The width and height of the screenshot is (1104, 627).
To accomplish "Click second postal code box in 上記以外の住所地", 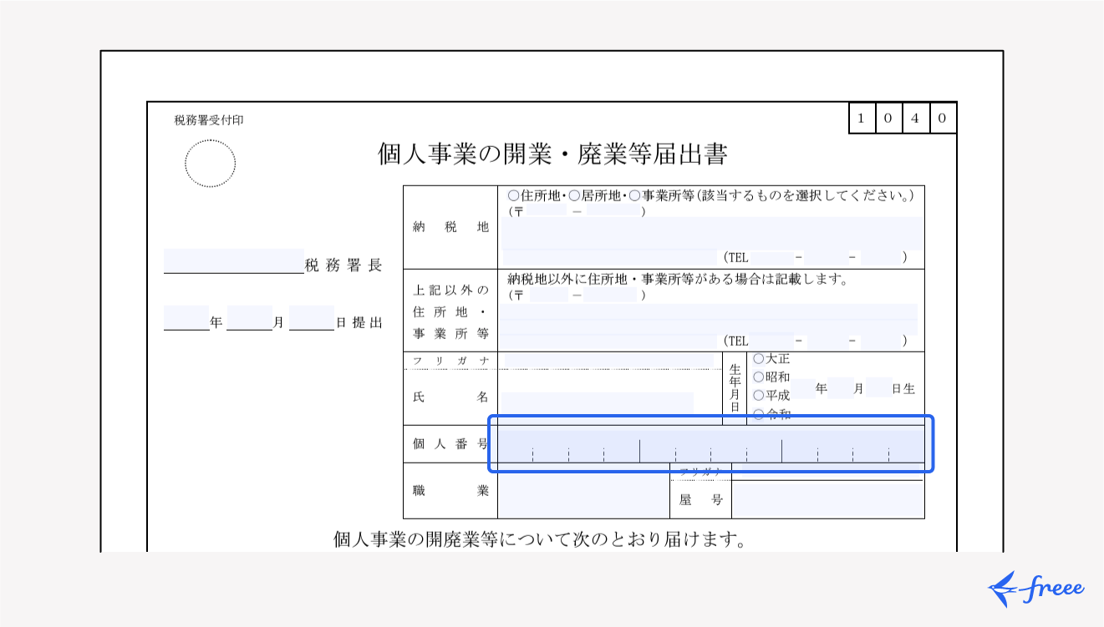I will [612, 296].
